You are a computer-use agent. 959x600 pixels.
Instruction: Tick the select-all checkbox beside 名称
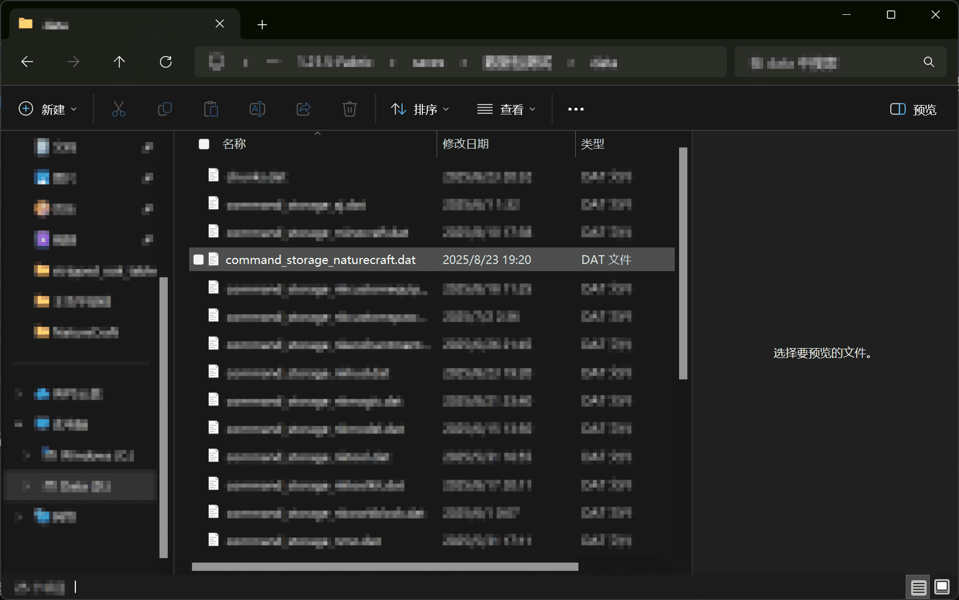[204, 144]
